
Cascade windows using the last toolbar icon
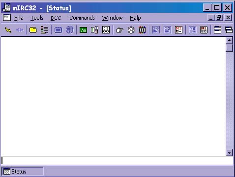click(229, 30)
